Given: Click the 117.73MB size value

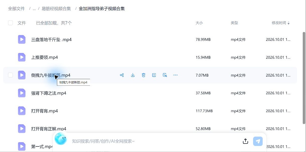Looking at the screenshot, I should [x=204, y=111].
